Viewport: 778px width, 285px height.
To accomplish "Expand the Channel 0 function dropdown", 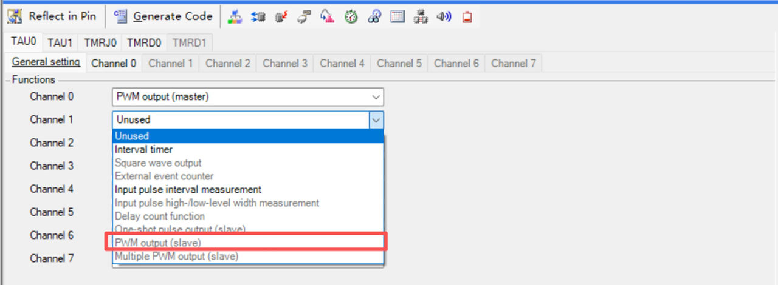I will [x=376, y=97].
